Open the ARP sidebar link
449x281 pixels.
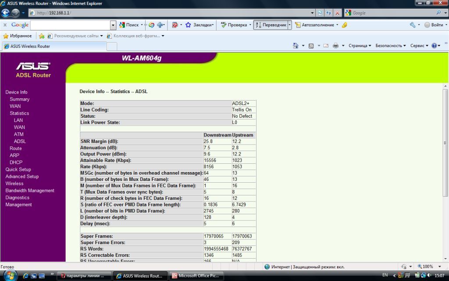click(14, 155)
